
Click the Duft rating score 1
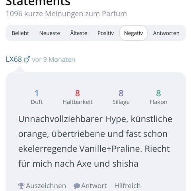pos(37,93)
